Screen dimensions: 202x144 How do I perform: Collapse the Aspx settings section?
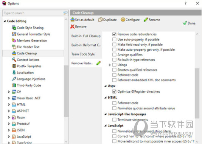(106, 86)
